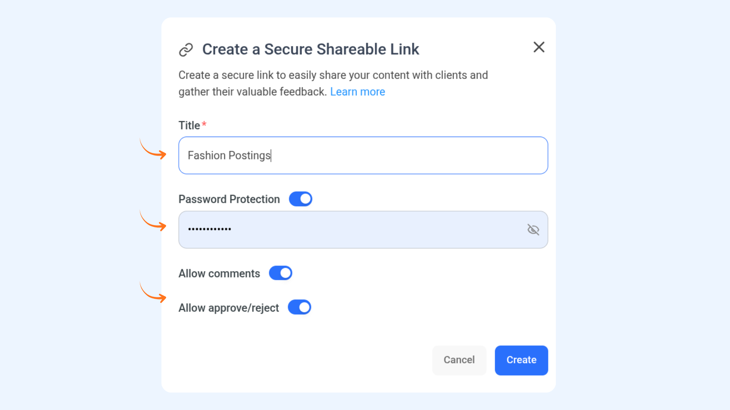The image size is (730, 410).
Task: Show the hidden password with the eye icon
Action: coord(533,230)
